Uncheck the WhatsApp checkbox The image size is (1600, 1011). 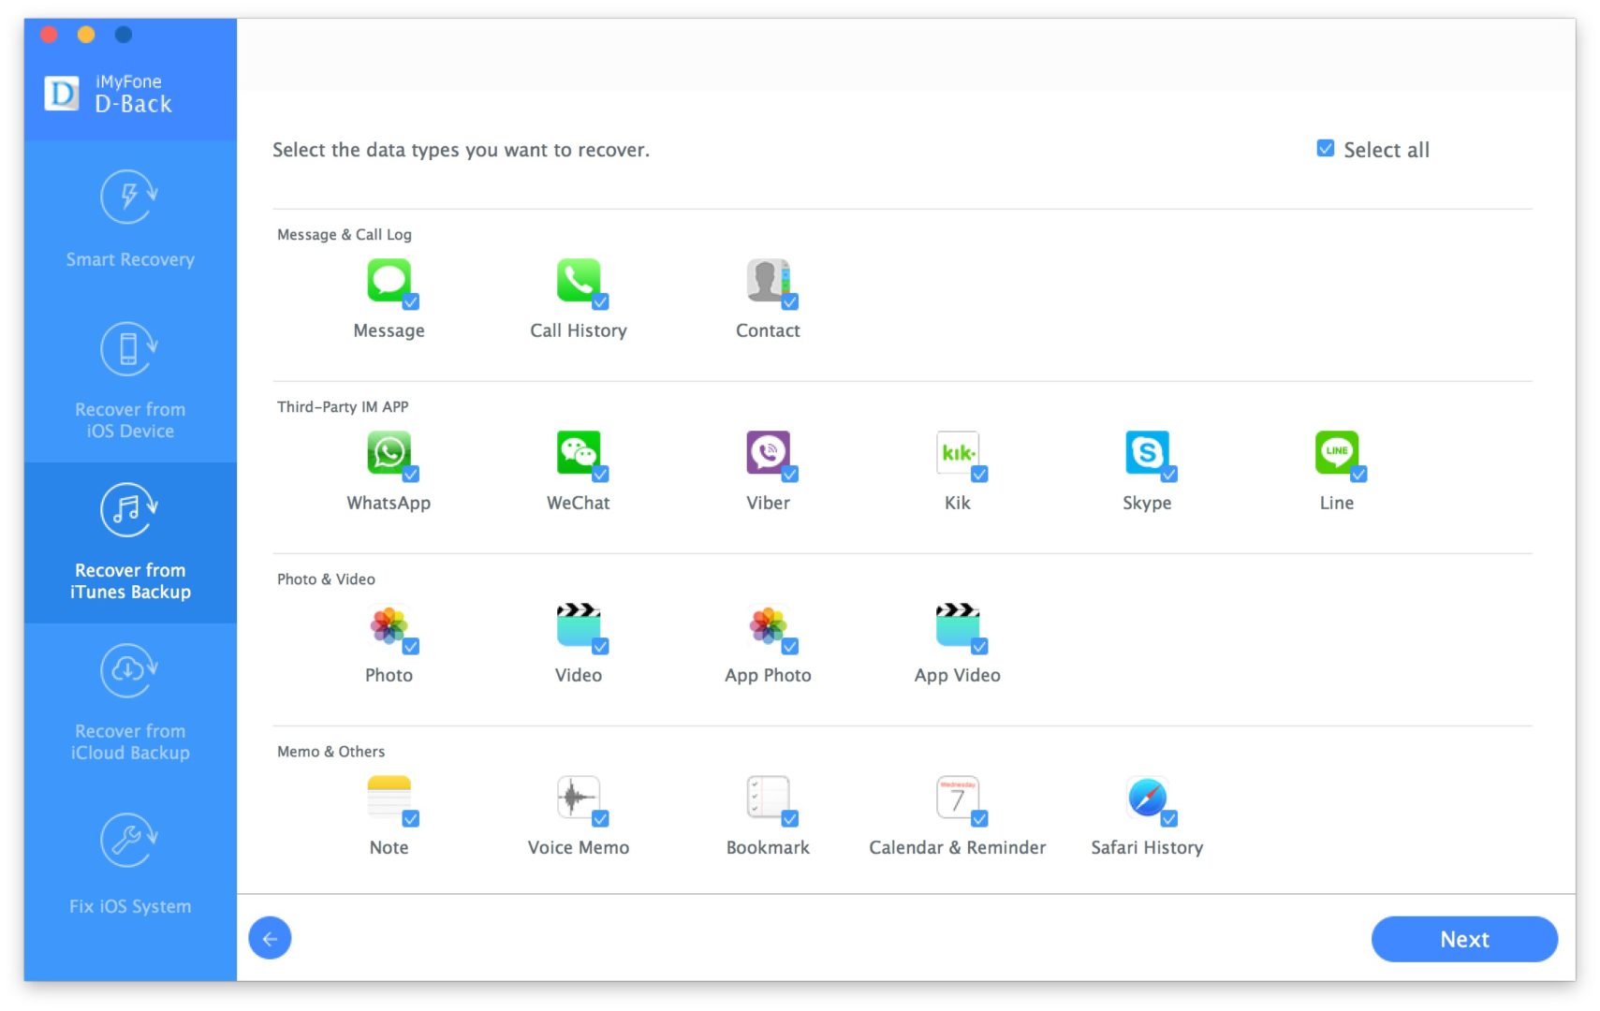(x=411, y=474)
